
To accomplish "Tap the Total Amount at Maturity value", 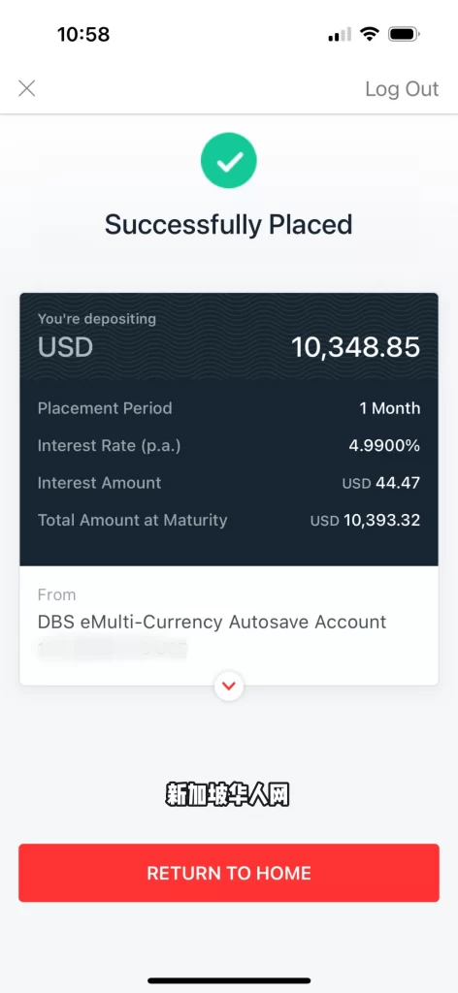I will point(366,521).
